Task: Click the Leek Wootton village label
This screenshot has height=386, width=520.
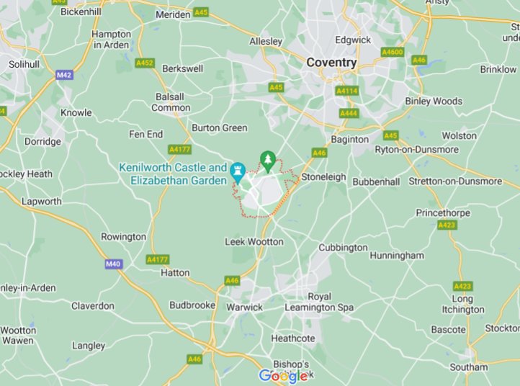Action: [x=254, y=242]
